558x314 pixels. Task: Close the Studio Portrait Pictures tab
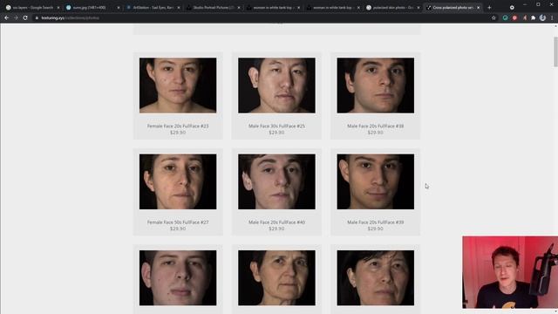pyautogui.click(x=239, y=8)
